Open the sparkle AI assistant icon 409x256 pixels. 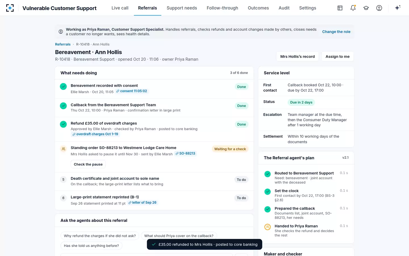[x=398, y=8]
